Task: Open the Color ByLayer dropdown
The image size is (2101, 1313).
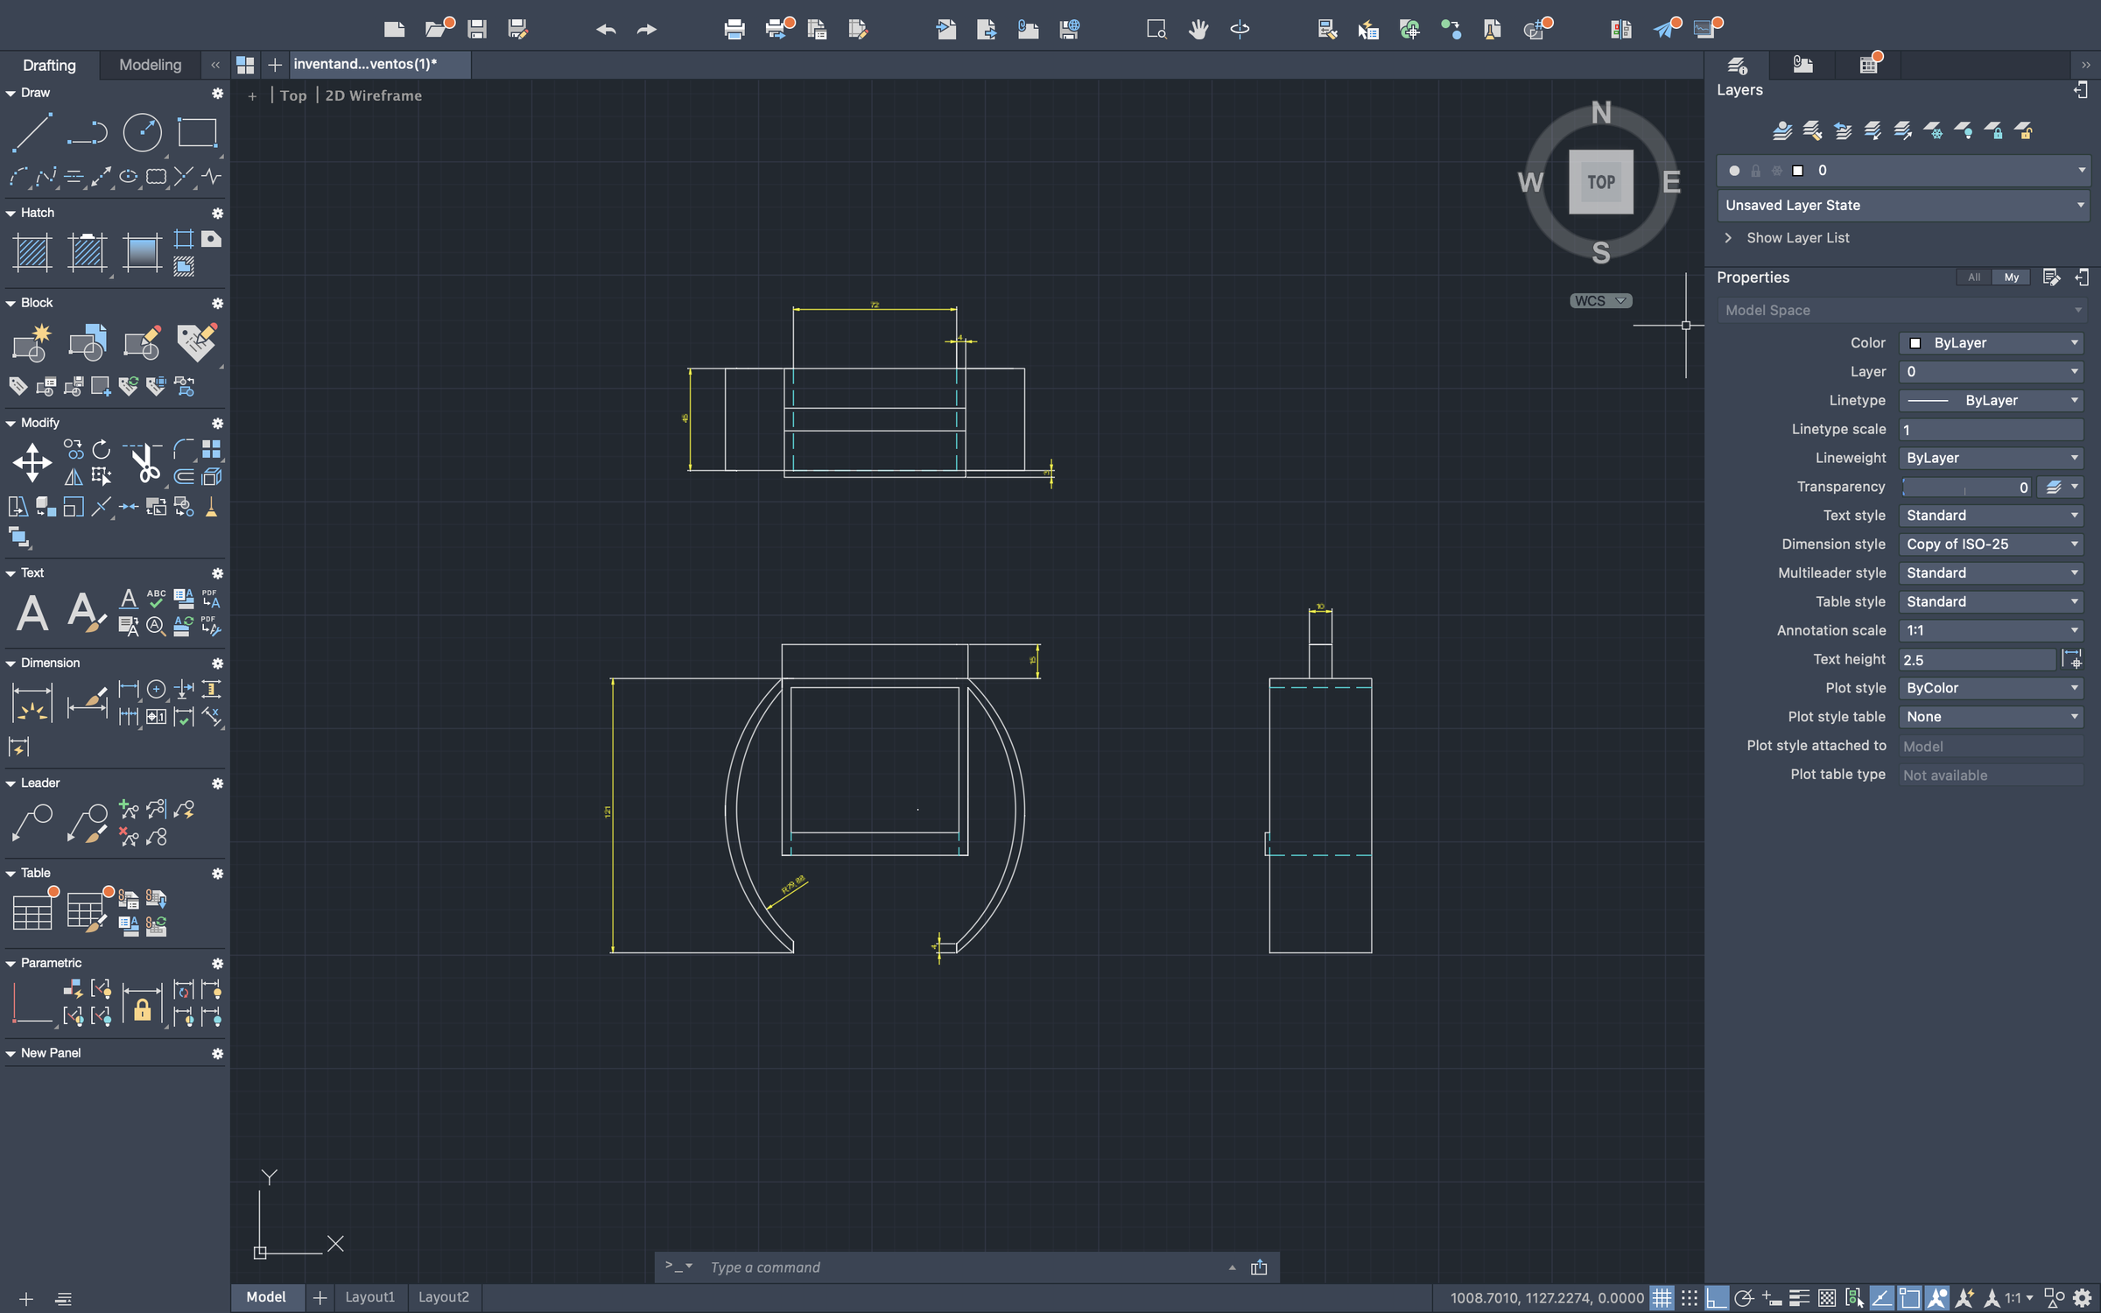Action: [x=1991, y=343]
